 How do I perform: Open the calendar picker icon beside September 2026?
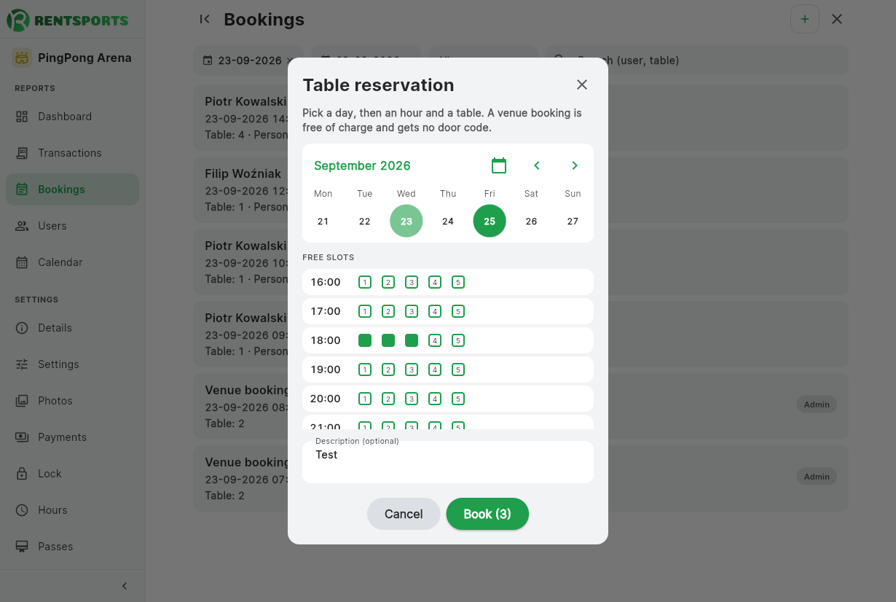click(x=499, y=165)
